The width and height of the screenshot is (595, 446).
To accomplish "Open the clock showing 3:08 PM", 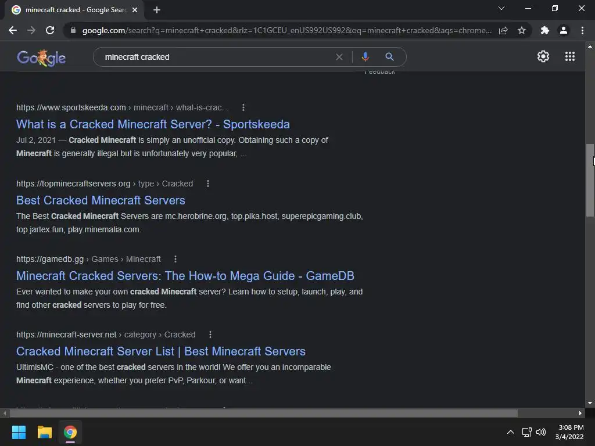I will (569, 432).
